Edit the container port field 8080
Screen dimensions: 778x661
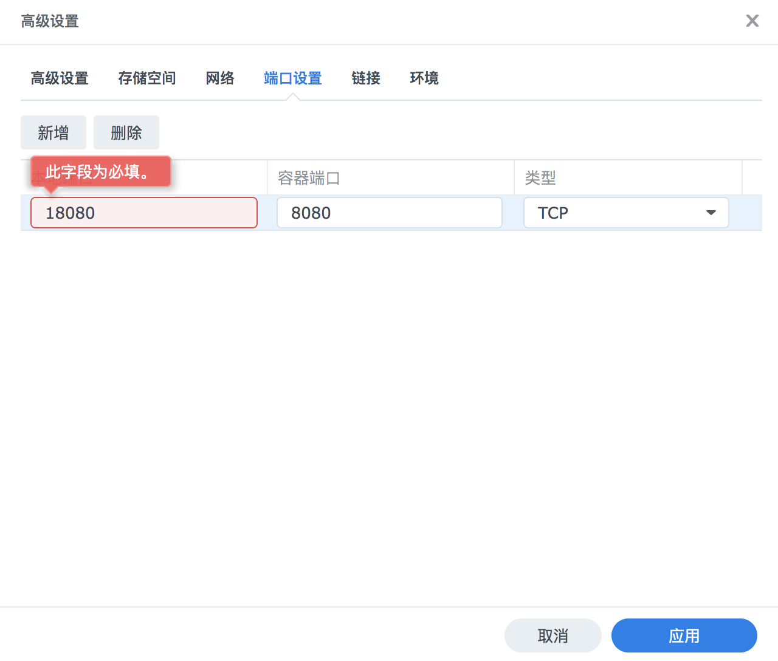pyautogui.click(x=390, y=213)
